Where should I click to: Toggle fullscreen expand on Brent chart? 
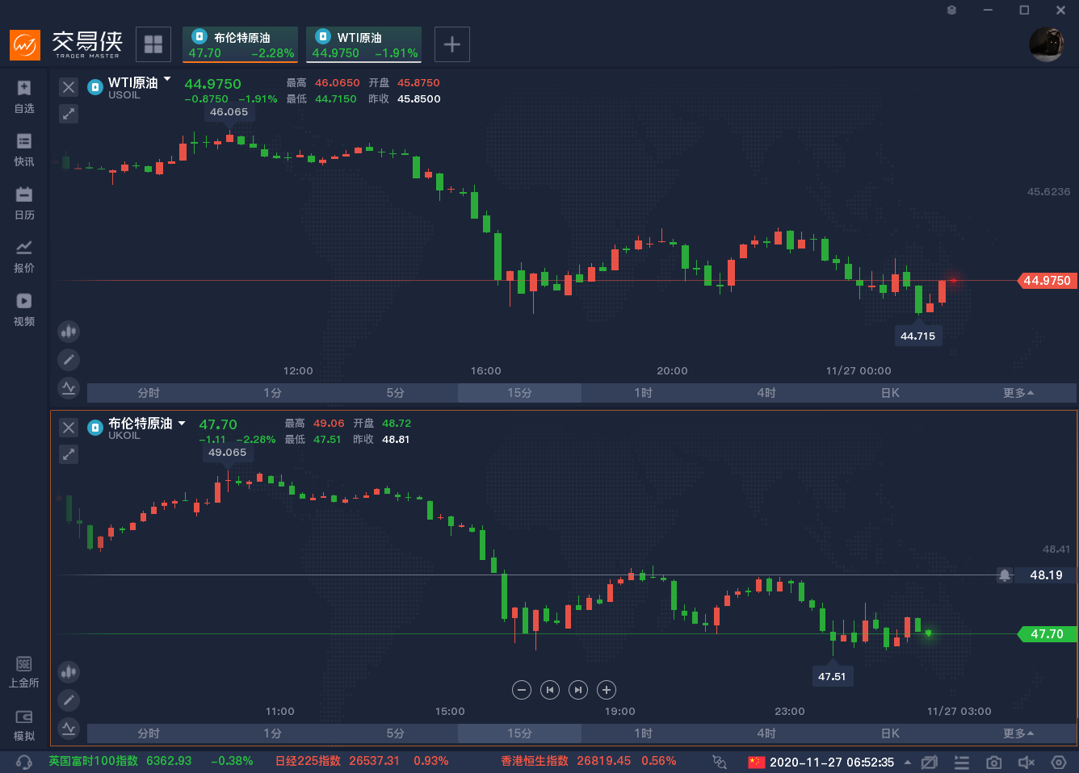coord(69,454)
